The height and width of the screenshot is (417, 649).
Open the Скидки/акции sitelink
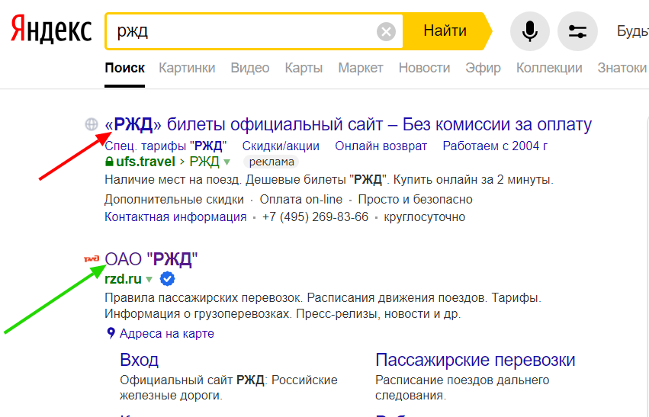pyautogui.click(x=281, y=146)
